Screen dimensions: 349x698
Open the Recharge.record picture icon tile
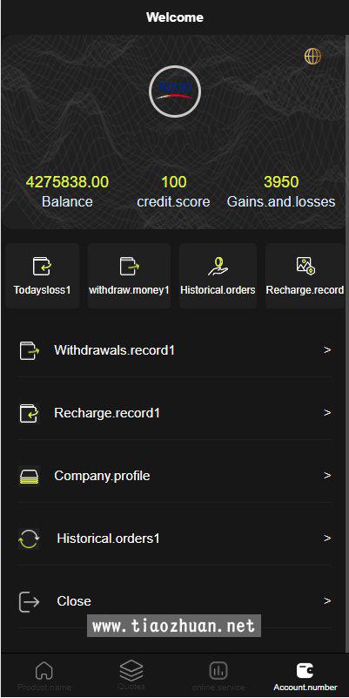coord(305,275)
